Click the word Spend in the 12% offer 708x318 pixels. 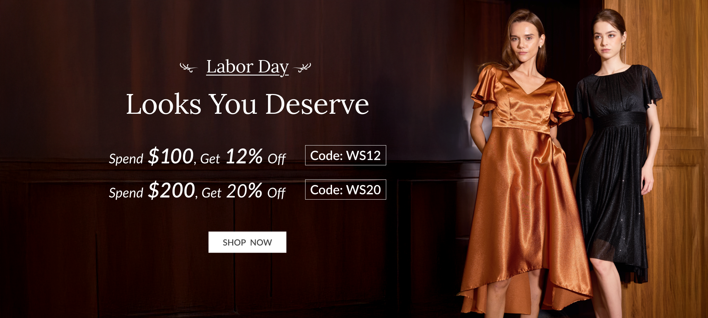point(126,159)
